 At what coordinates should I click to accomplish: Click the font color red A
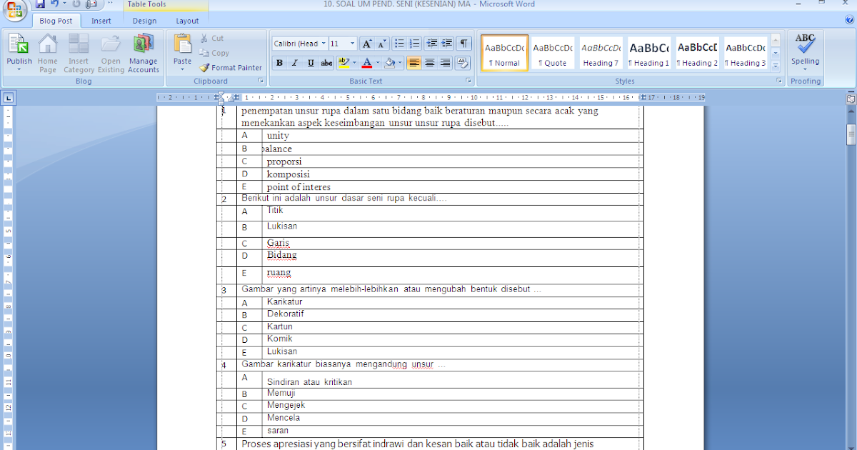tap(366, 63)
